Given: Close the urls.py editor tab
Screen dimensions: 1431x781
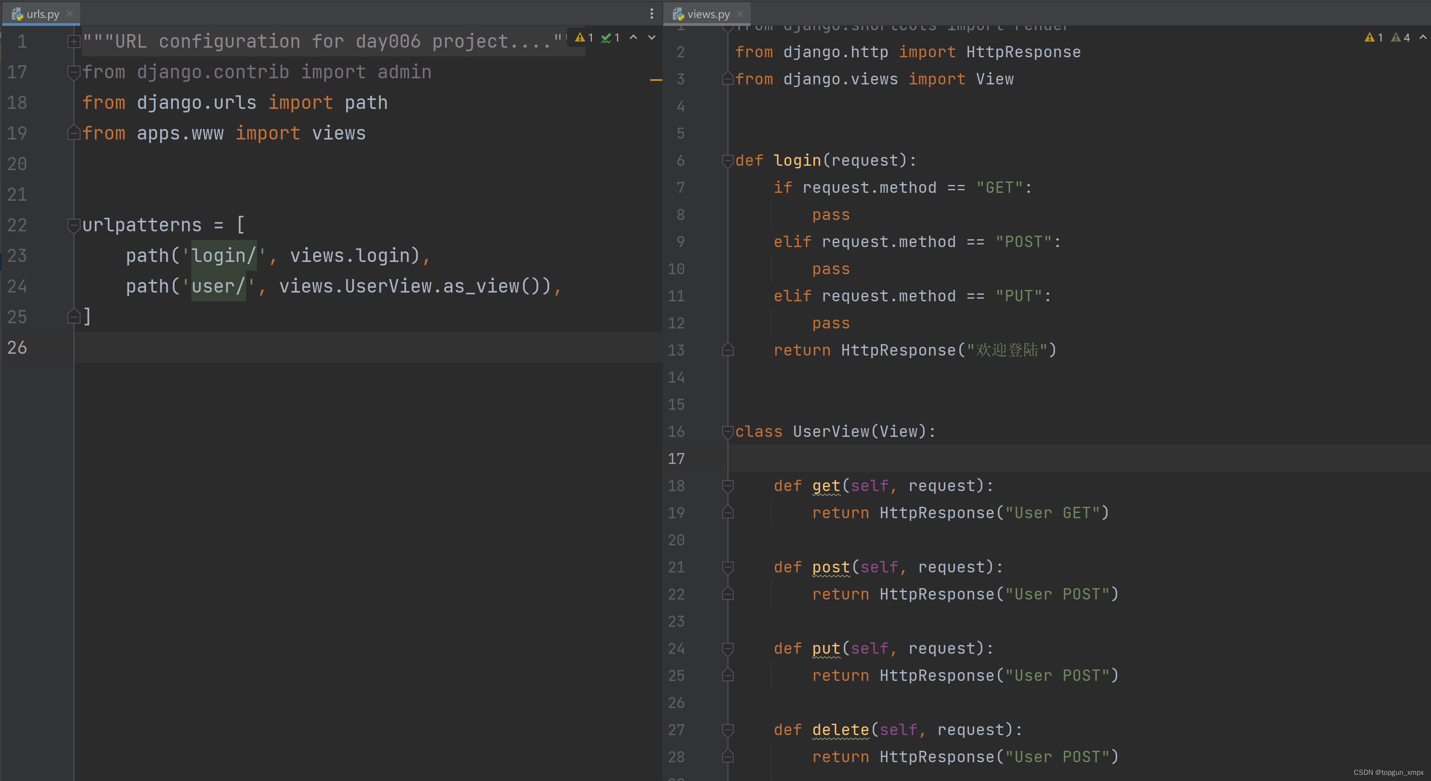Looking at the screenshot, I should click(70, 14).
